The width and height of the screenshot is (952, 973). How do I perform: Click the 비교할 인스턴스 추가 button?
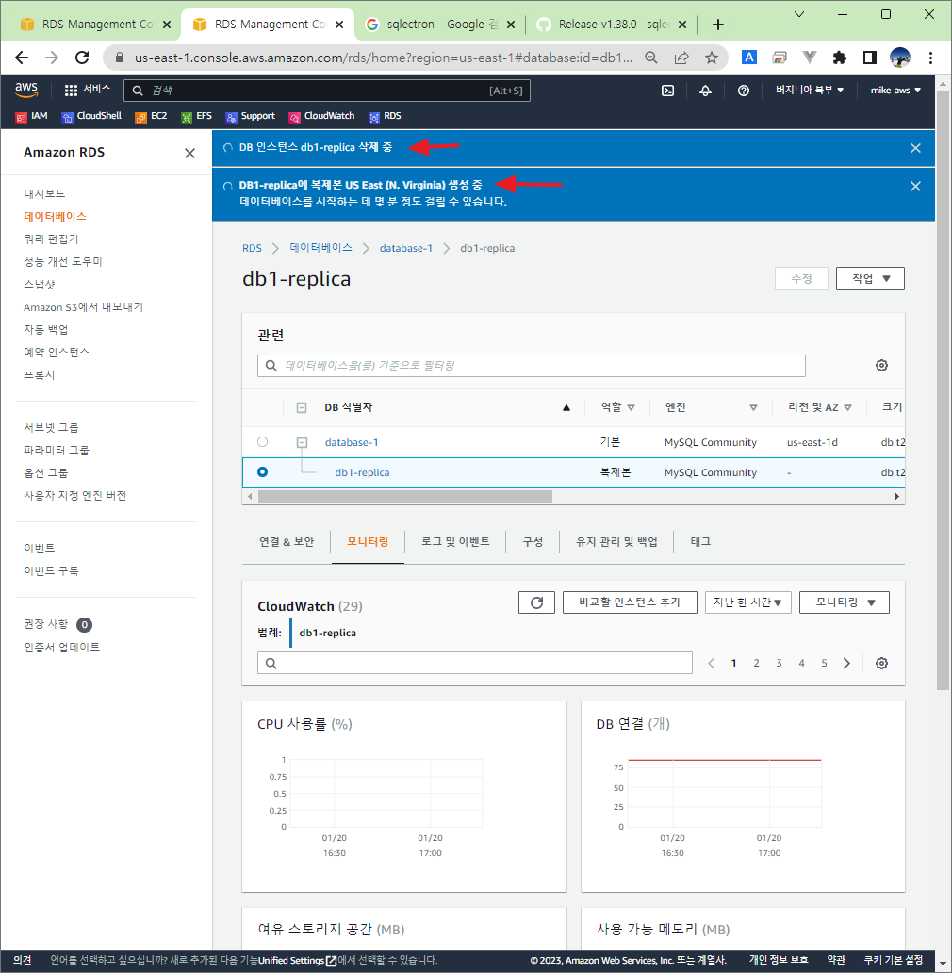pos(630,602)
